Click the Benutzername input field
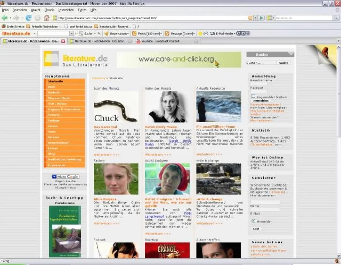 pos(259,84)
